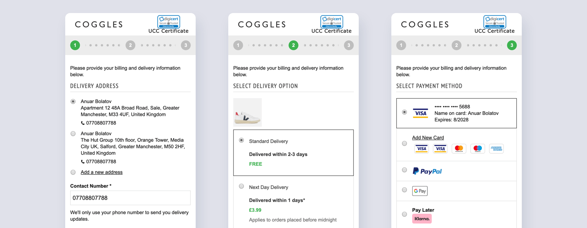Viewport: 587px width, 228px height.
Task: Click the Mastercard logo icon
Action: click(x=459, y=149)
